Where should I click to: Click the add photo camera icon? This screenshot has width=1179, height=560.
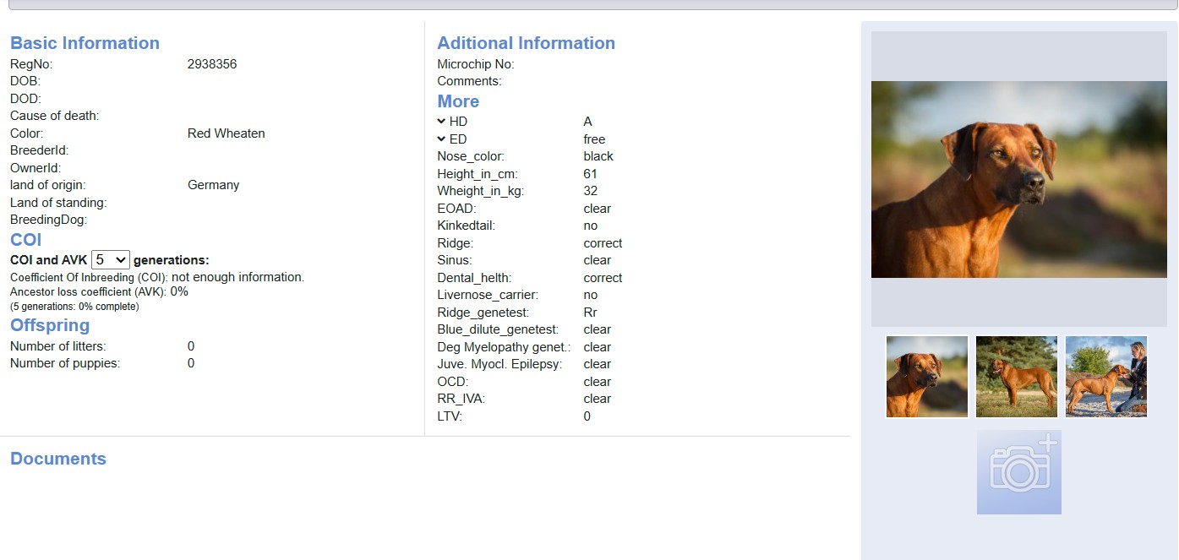(1018, 472)
